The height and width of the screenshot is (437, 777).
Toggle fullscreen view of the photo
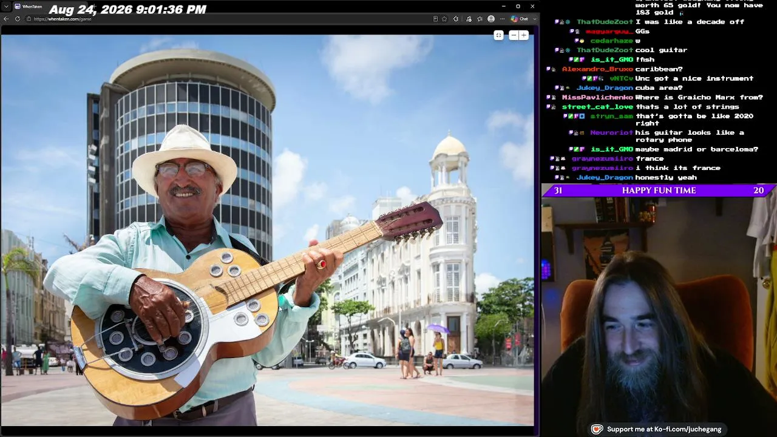click(498, 35)
